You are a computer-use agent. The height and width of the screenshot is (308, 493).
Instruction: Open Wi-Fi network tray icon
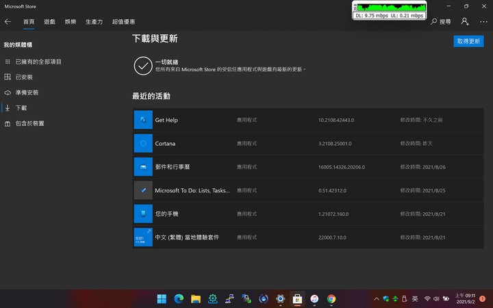pos(427,298)
